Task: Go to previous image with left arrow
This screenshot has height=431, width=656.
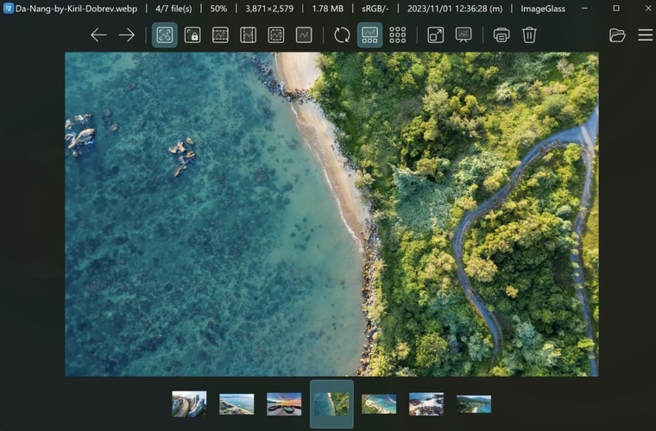Action: click(x=98, y=35)
